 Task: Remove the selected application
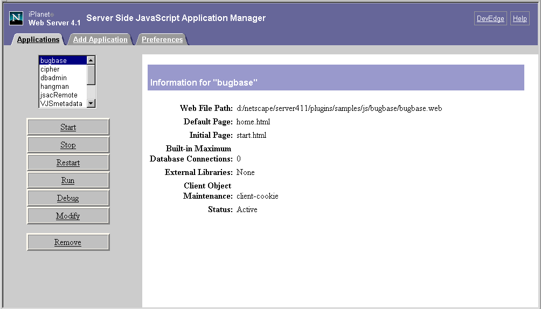68,242
